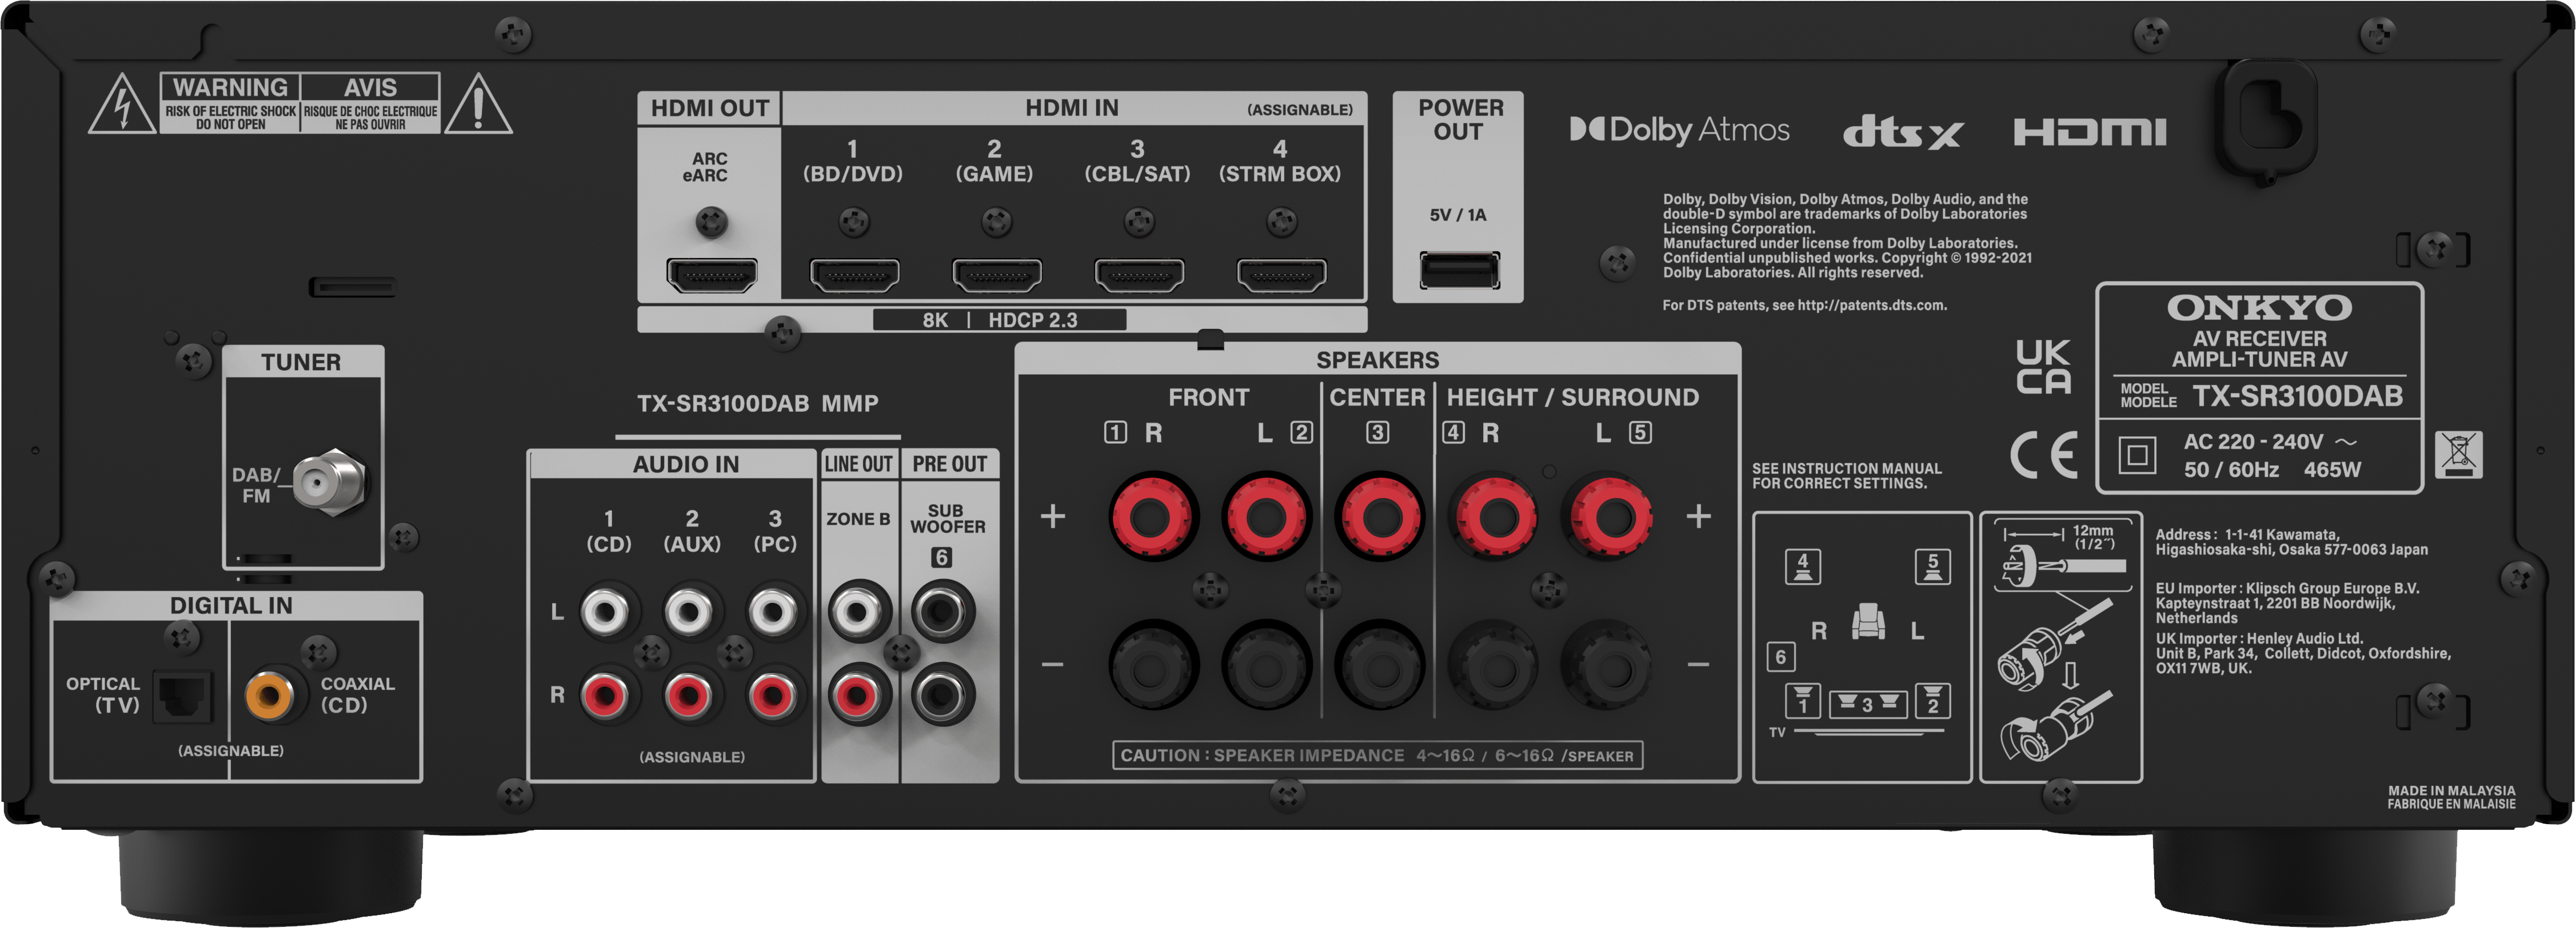
Task: Select the white L jack of Audio In 1 (CD)
Action: pyautogui.click(x=606, y=612)
